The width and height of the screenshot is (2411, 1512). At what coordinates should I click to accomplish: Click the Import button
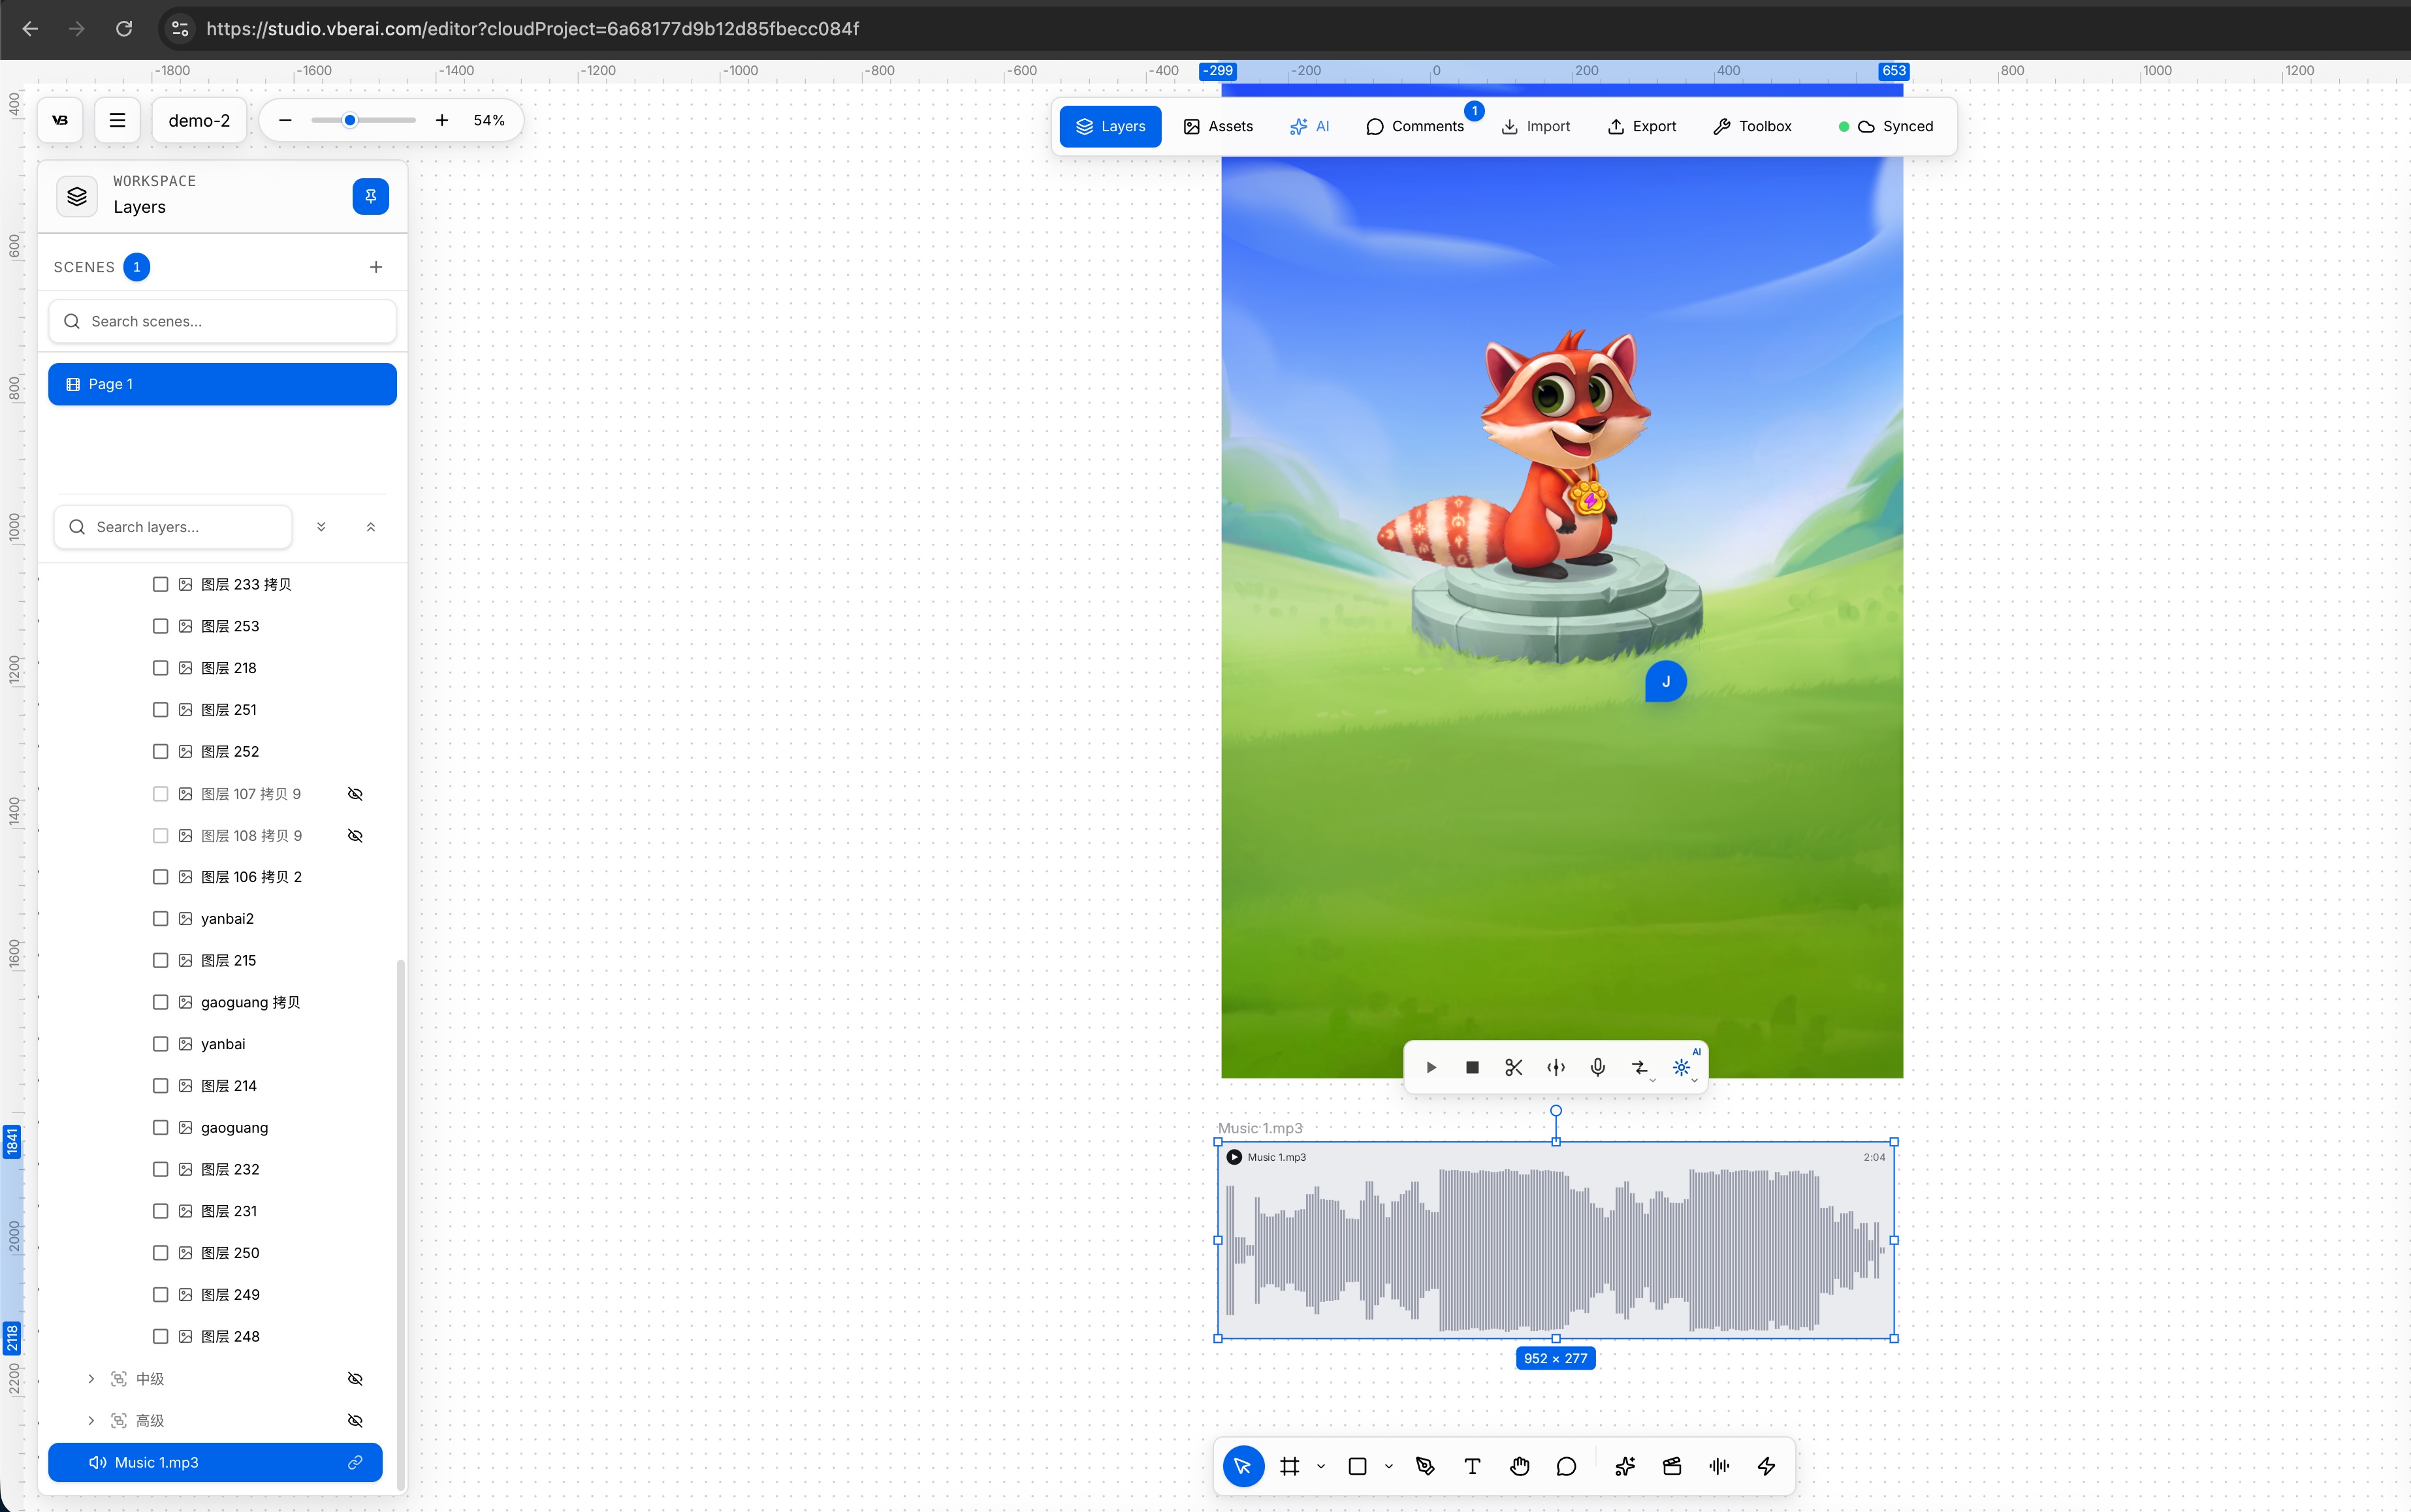coord(1536,126)
